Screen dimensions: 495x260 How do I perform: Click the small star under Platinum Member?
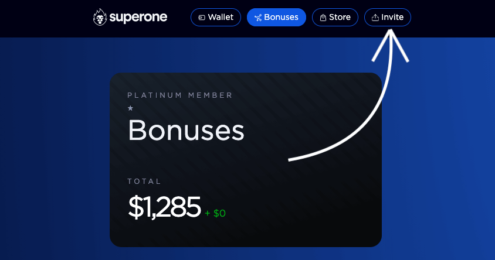130,108
